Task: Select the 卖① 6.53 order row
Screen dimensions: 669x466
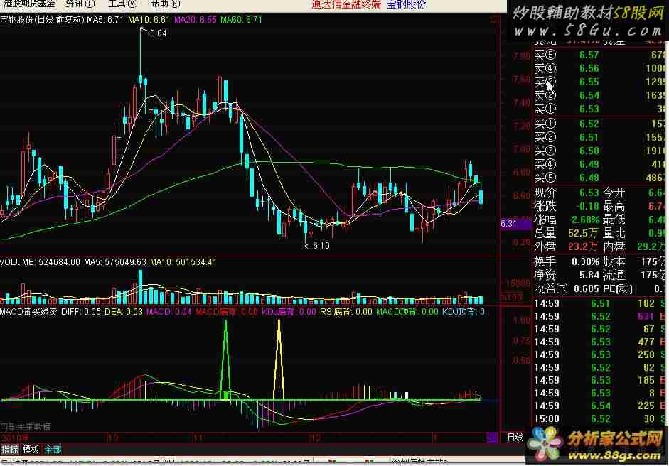Action: [x=599, y=109]
